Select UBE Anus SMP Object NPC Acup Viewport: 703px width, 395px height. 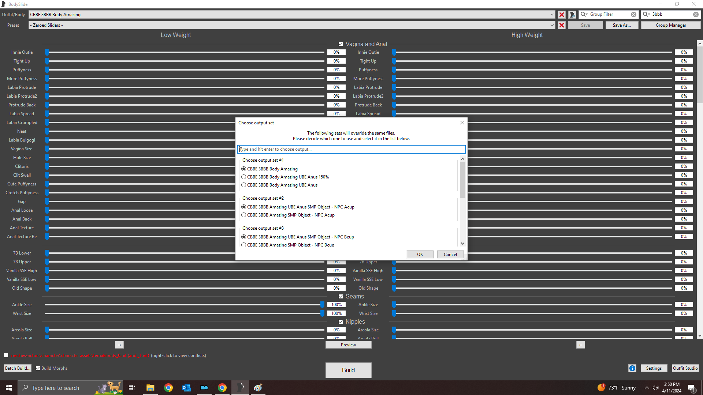point(298,207)
